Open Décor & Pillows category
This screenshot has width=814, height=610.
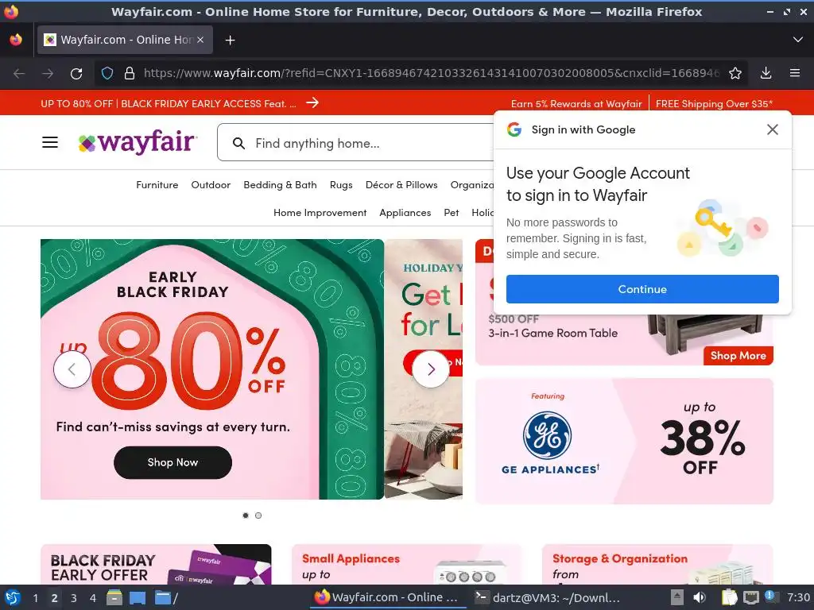[x=401, y=184]
